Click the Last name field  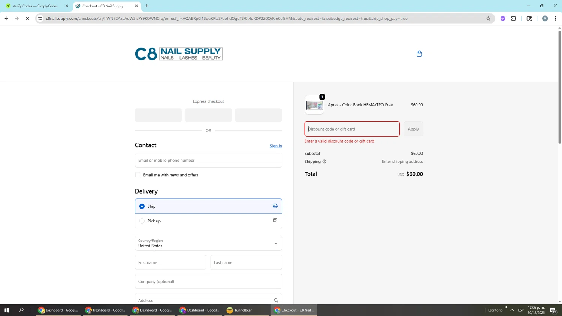click(x=246, y=262)
